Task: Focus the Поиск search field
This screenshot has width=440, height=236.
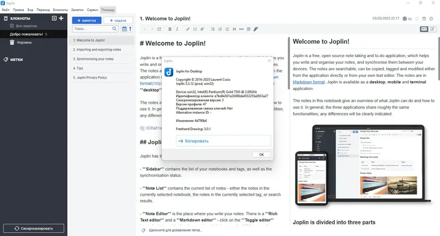Action: tap(92, 29)
